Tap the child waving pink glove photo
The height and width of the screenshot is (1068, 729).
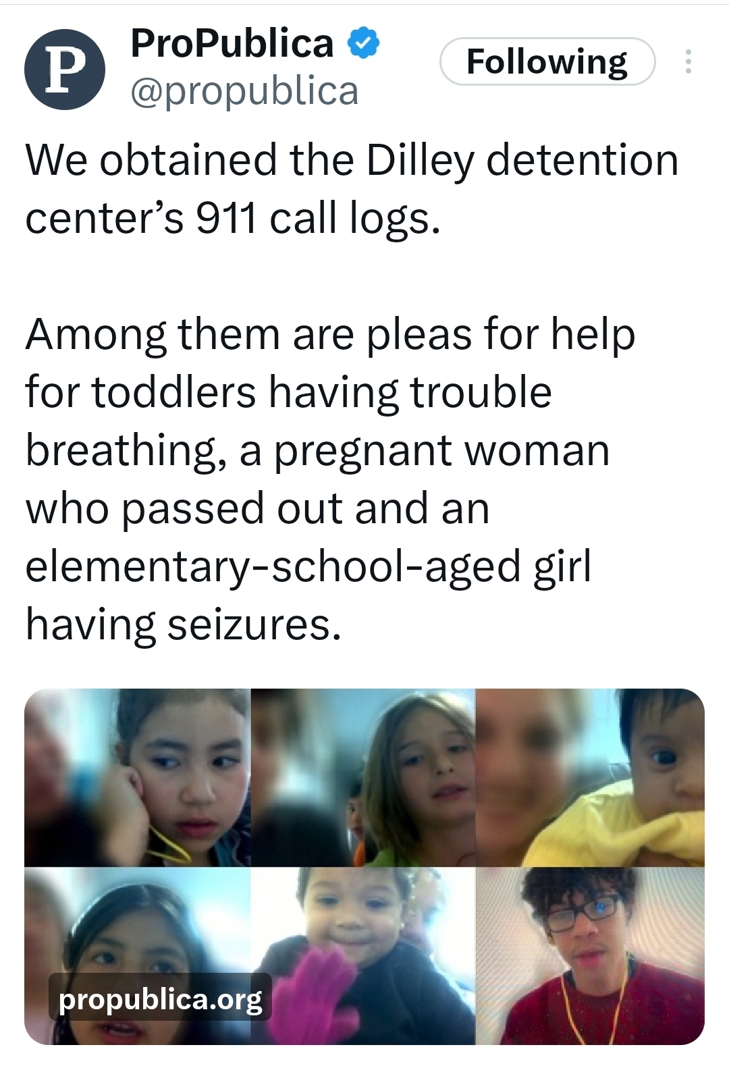pyautogui.click(x=363, y=956)
